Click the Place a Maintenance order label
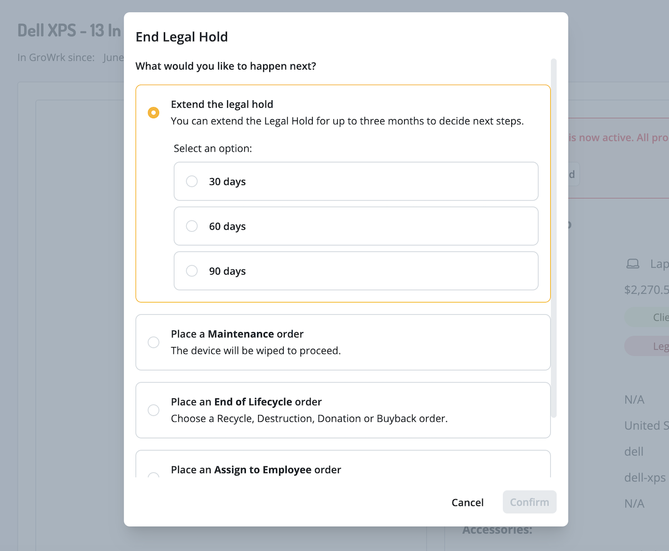This screenshot has width=669, height=551. 237,334
